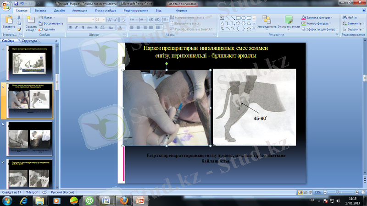367x206 pixels.
Task: Open the Экспресс-стили gallery
Action: coord(289,21)
